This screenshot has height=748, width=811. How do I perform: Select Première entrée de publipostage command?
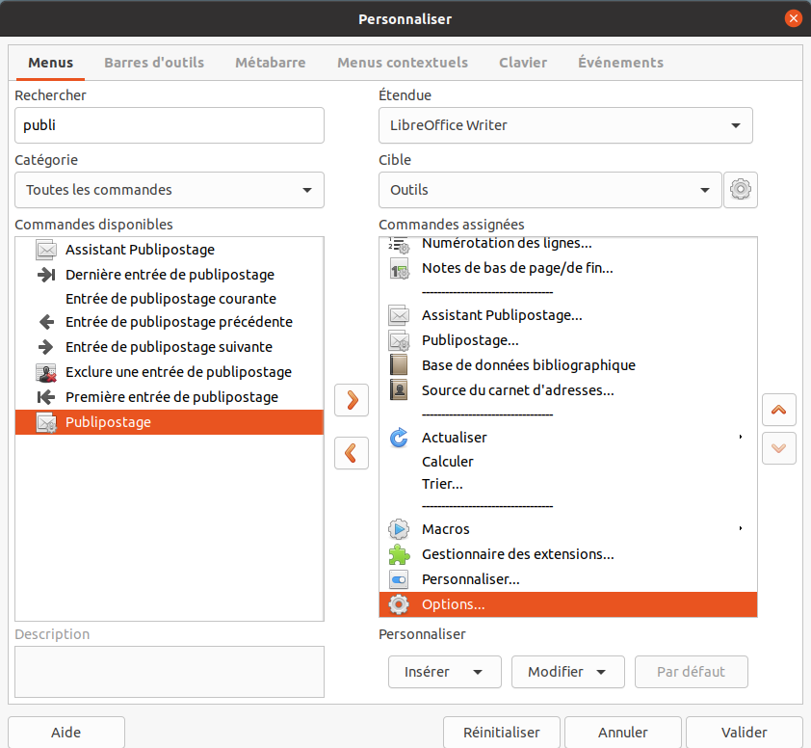coord(171,397)
